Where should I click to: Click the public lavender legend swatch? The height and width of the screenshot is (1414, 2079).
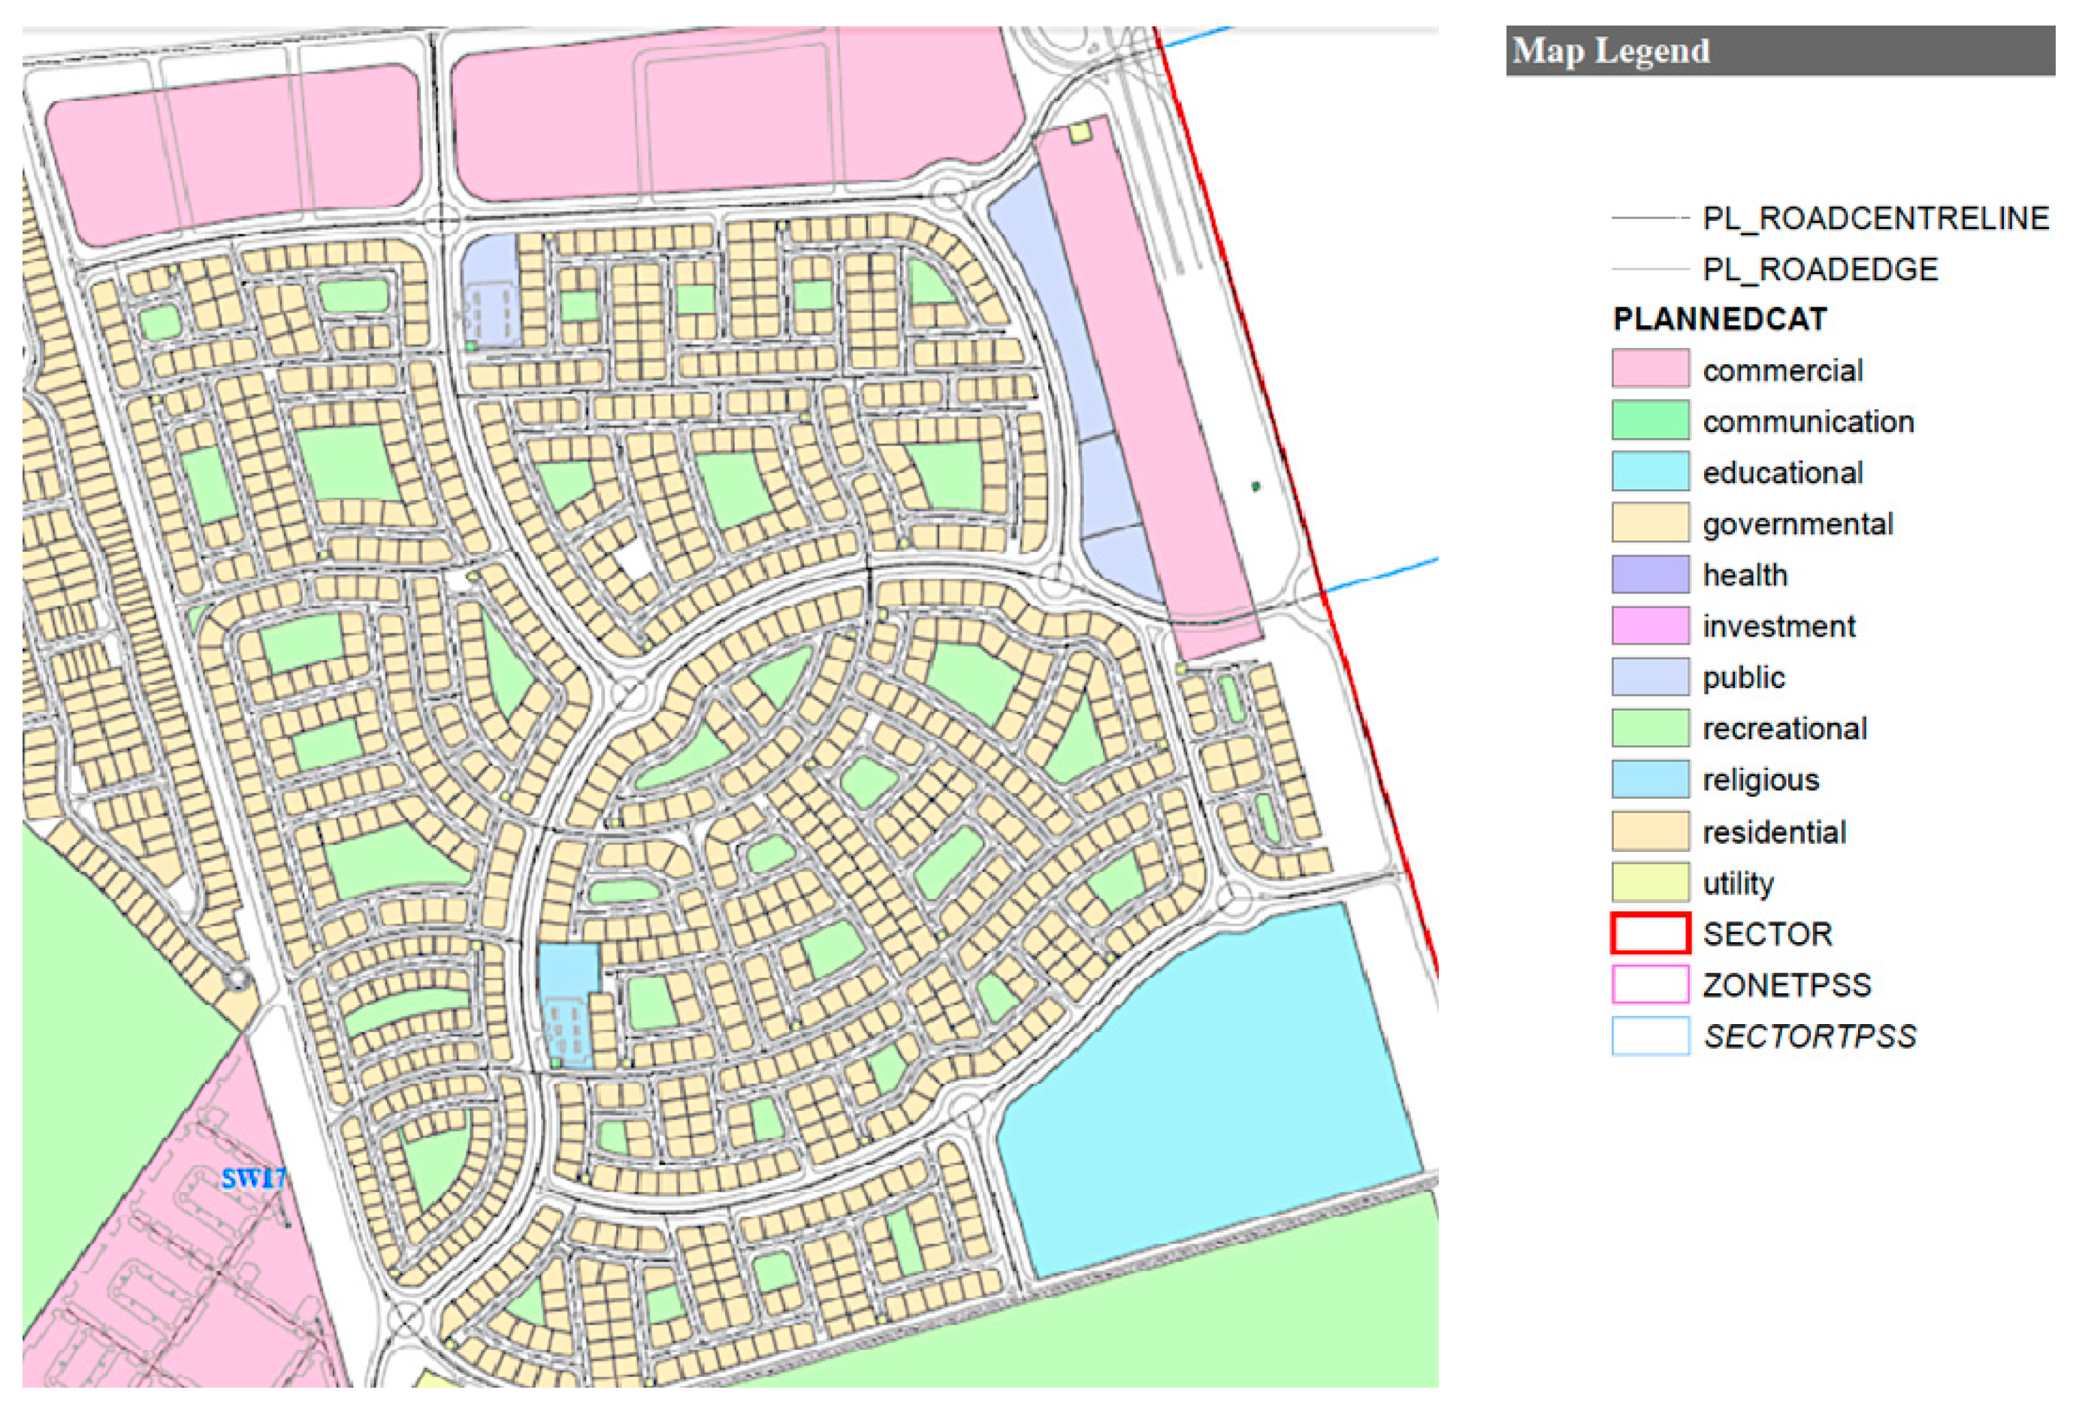coord(1650,676)
